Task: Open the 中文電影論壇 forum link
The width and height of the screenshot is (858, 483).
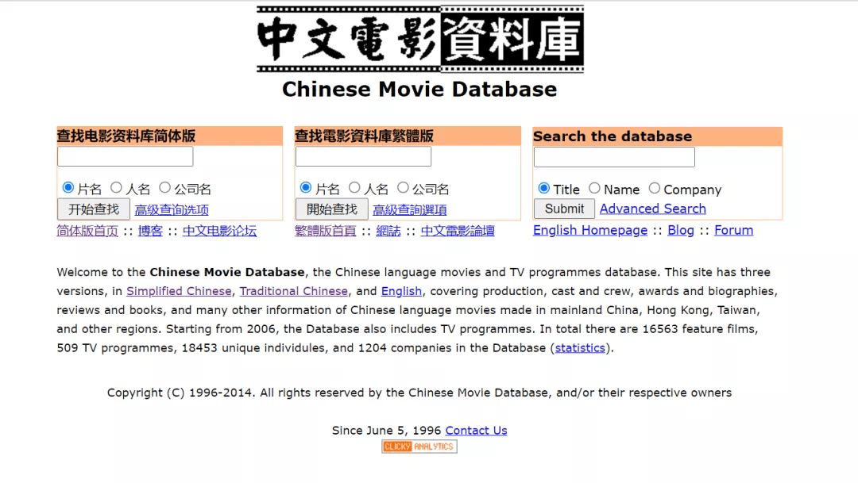Action: (x=458, y=231)
